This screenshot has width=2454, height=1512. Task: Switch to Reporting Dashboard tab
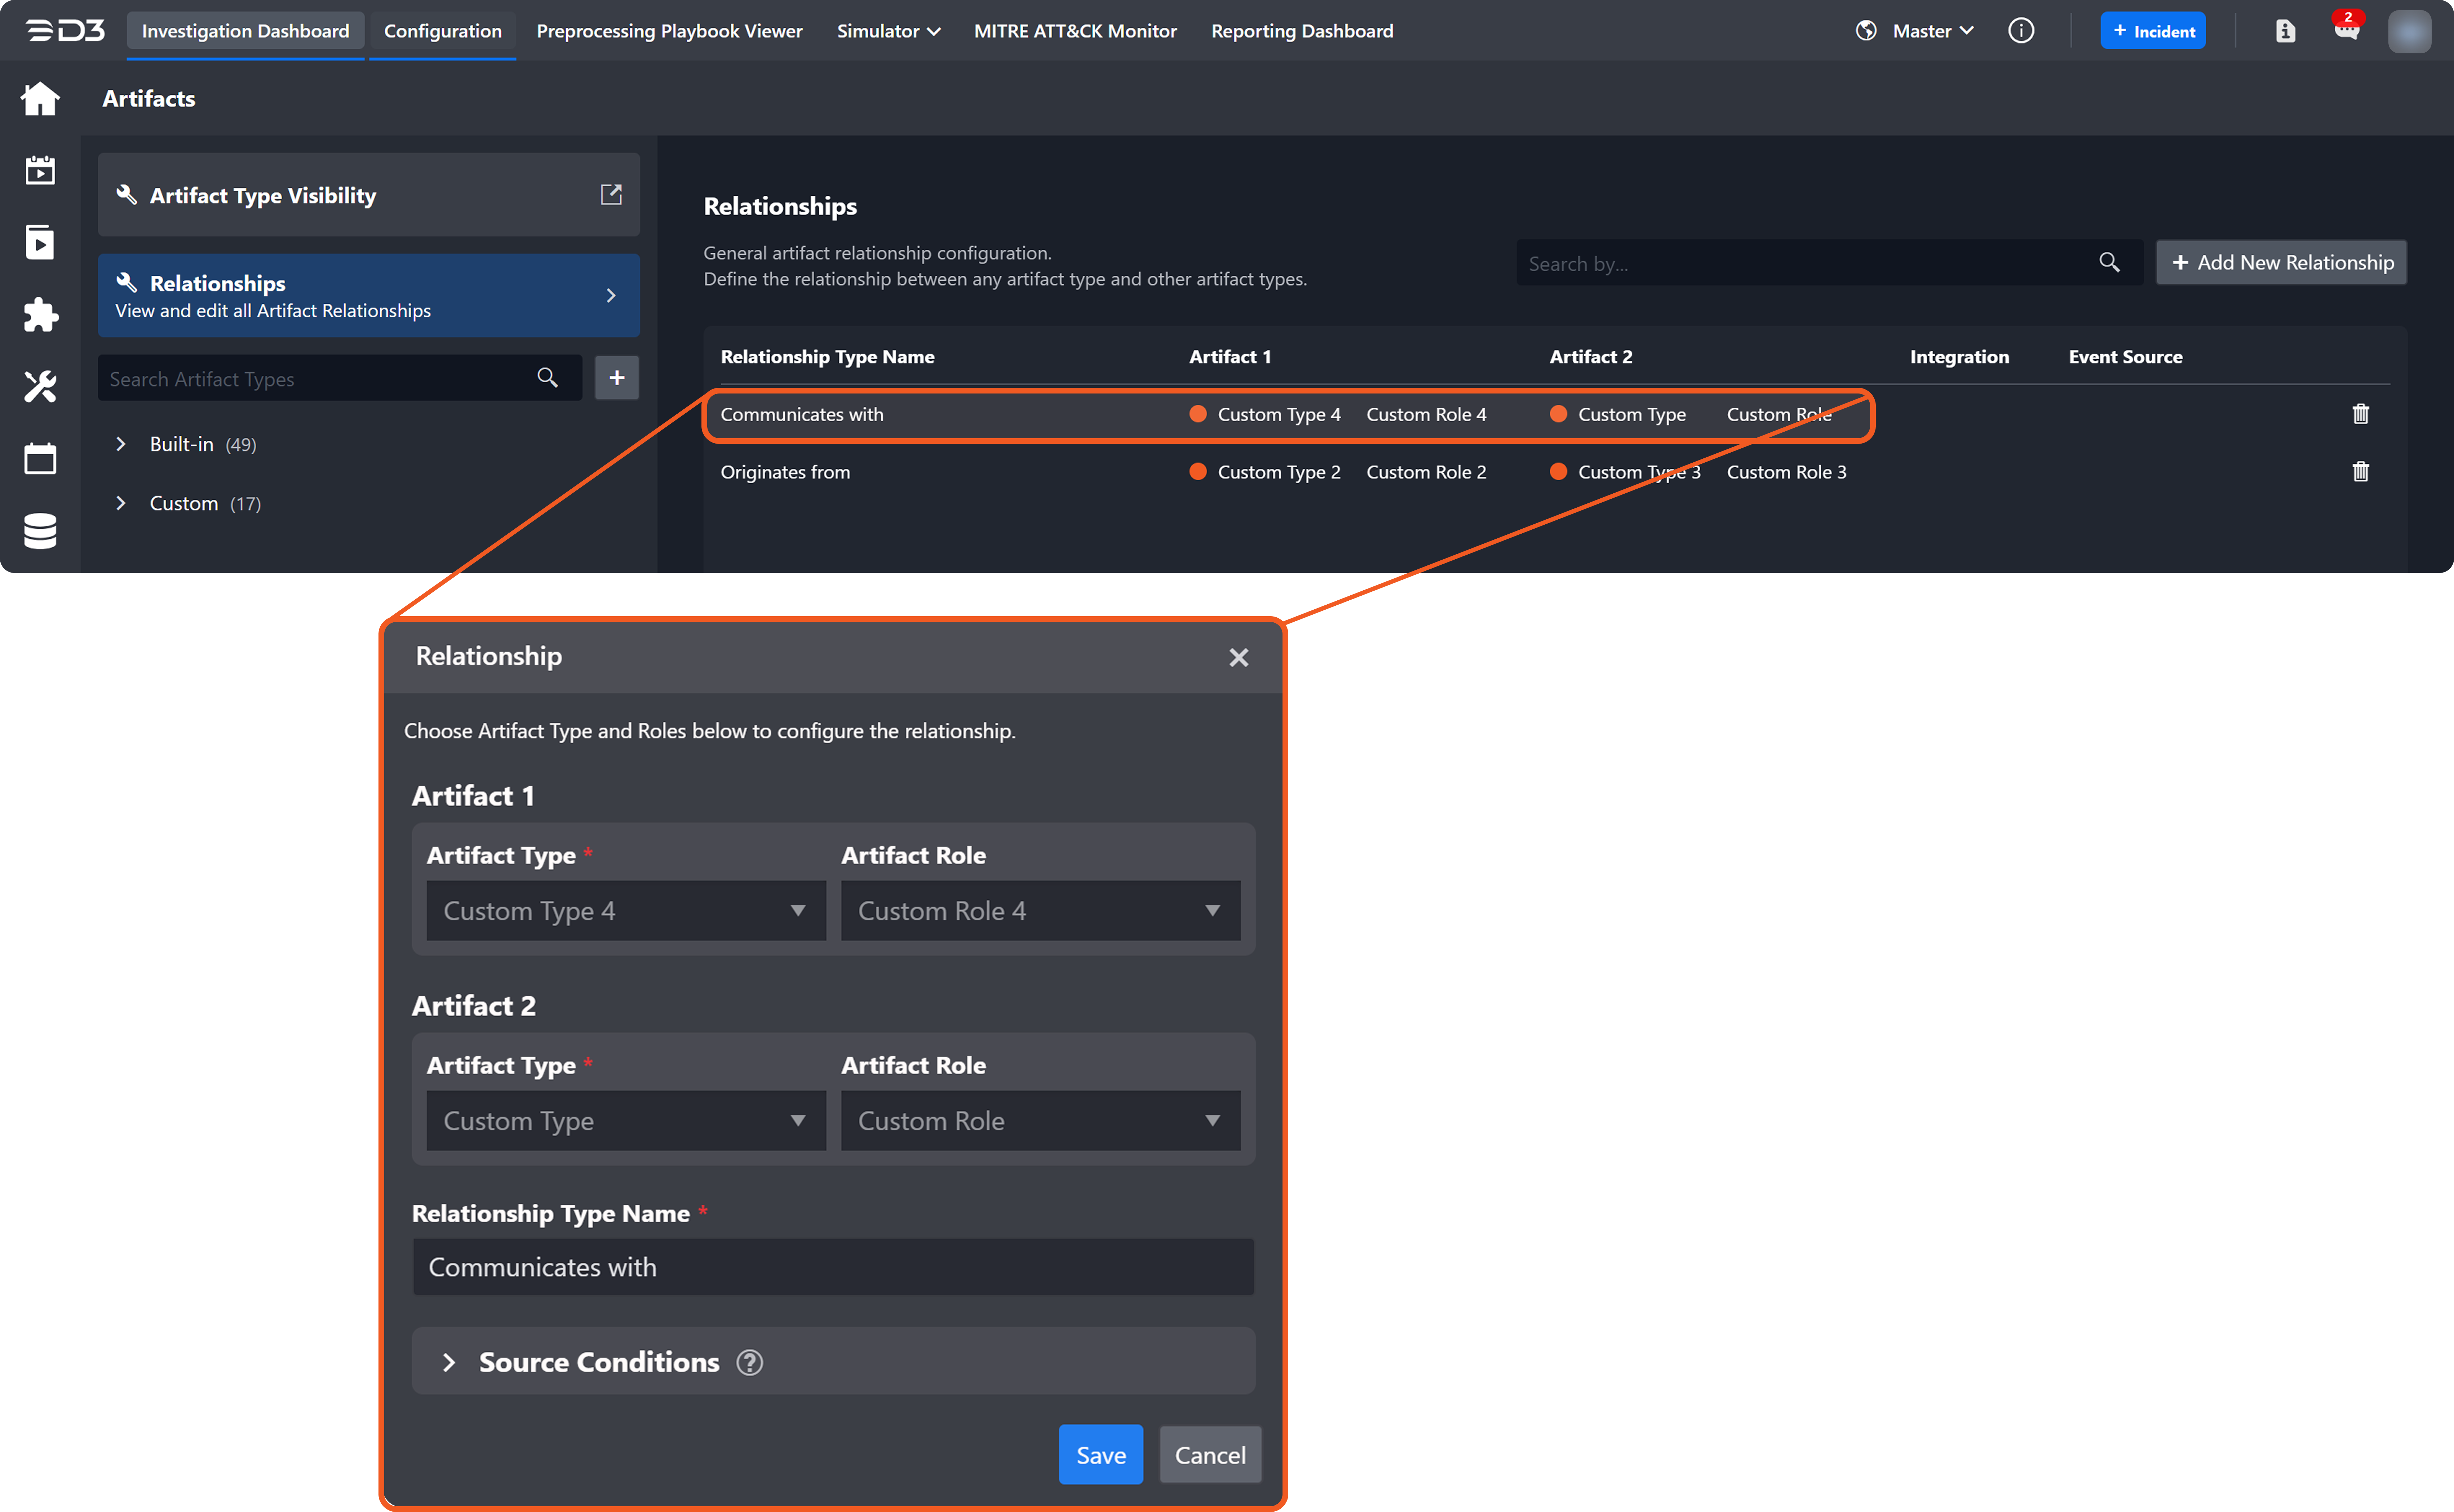1302,31
